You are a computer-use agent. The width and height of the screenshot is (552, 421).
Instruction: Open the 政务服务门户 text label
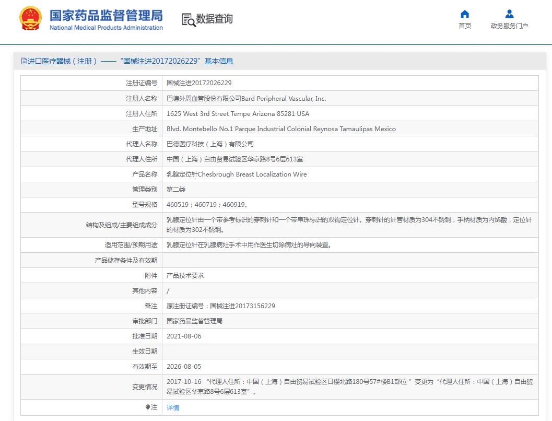click(x=509, y=26)
